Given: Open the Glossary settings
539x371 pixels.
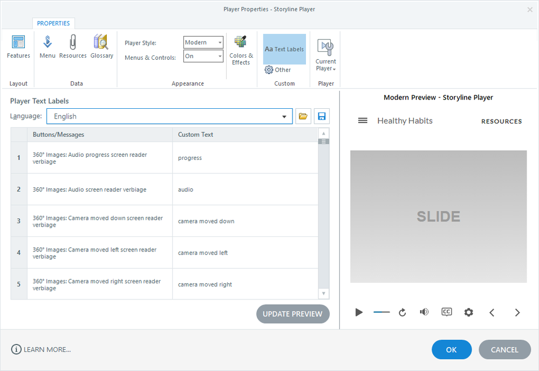Looking at the screenshot, I should 101,47.
